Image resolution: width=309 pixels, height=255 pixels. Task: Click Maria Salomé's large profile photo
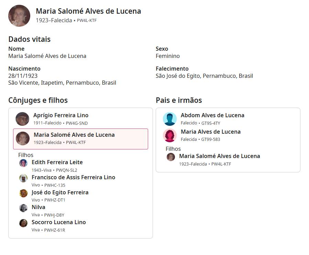tap(19, 16)
